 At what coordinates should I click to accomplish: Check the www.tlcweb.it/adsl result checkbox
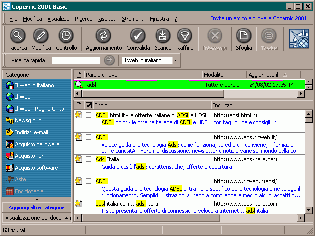pyautogui.click(x=89, y=181)
